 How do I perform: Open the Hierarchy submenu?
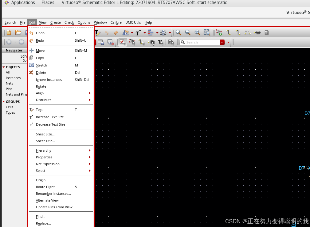tap(61, 150)
